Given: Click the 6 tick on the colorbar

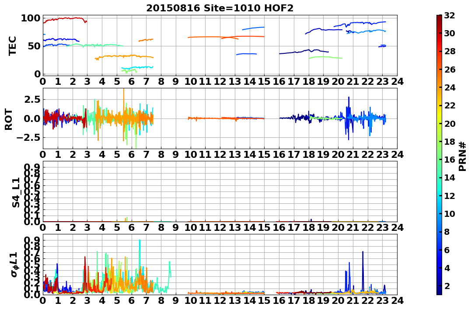Looking at the screenshot, I should point(447,250).
